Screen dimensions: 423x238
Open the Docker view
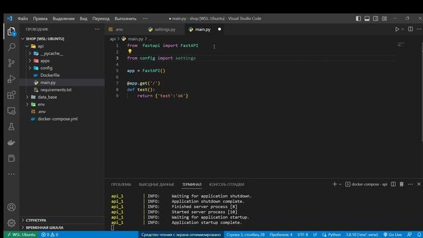click(11, 142)
